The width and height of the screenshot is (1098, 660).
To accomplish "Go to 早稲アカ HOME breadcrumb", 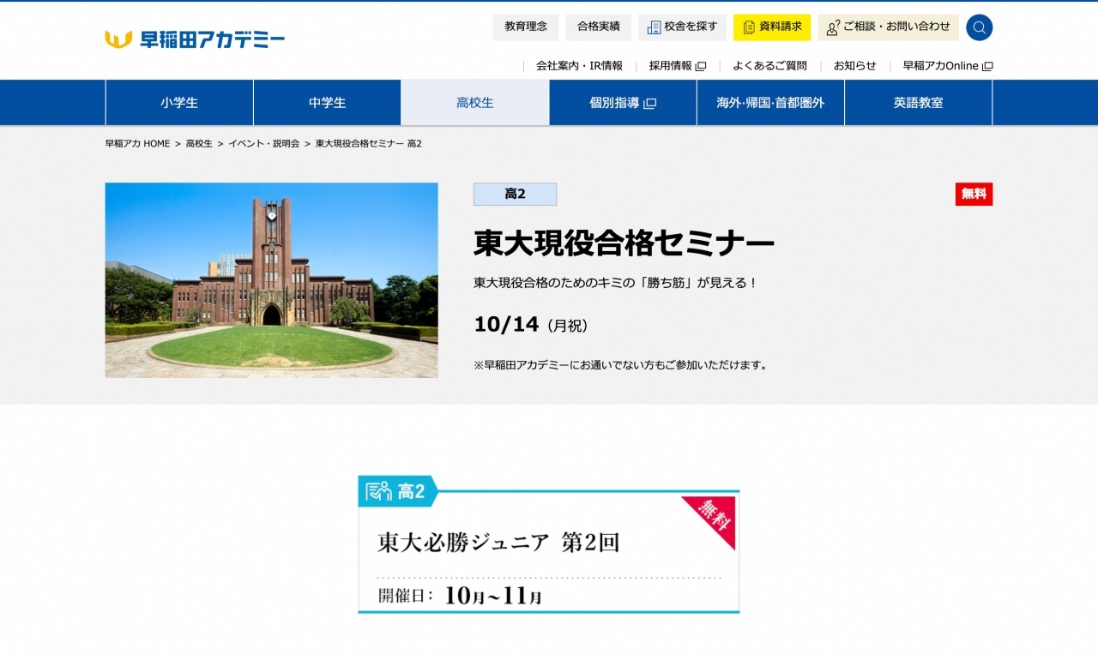I will [x=137, y=144].
